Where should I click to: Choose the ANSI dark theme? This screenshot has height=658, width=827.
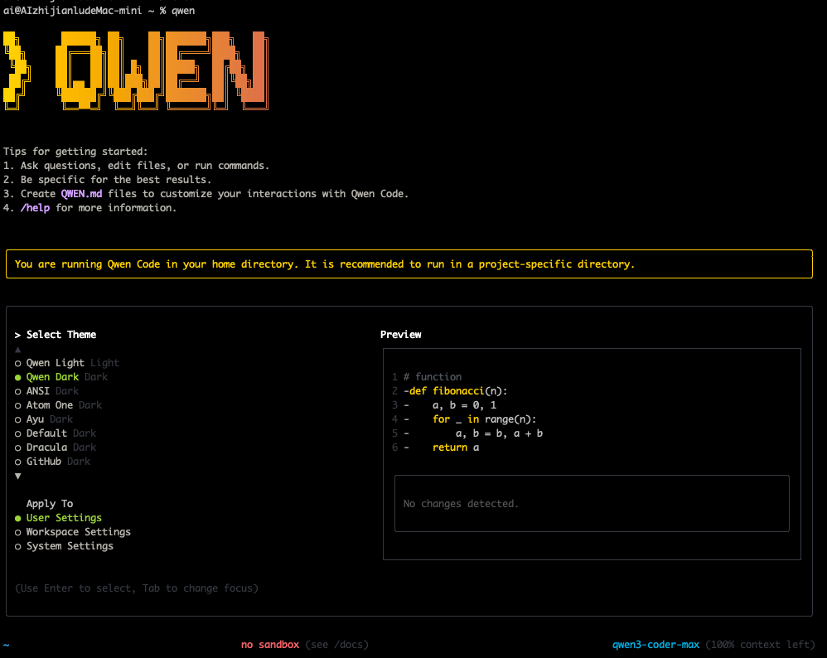(x=46, y=391)
